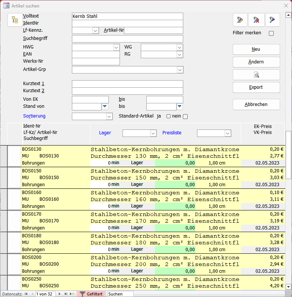The height and width of the screenshot is (297, 292).
Task: Jump to the last record
Action: click(66, 294)
